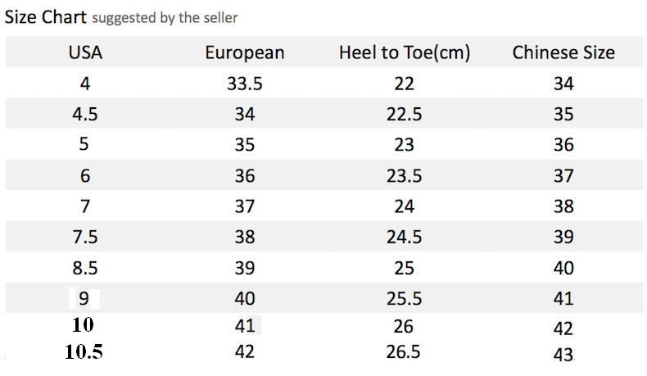The height and width of the screenshot is (376, 647).
Task: Click the Heel to Toe 25.5 cell
Action: 404,298
